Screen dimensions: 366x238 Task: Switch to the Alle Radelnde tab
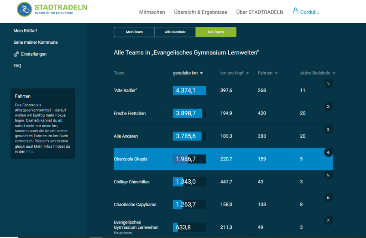(175, 32)
